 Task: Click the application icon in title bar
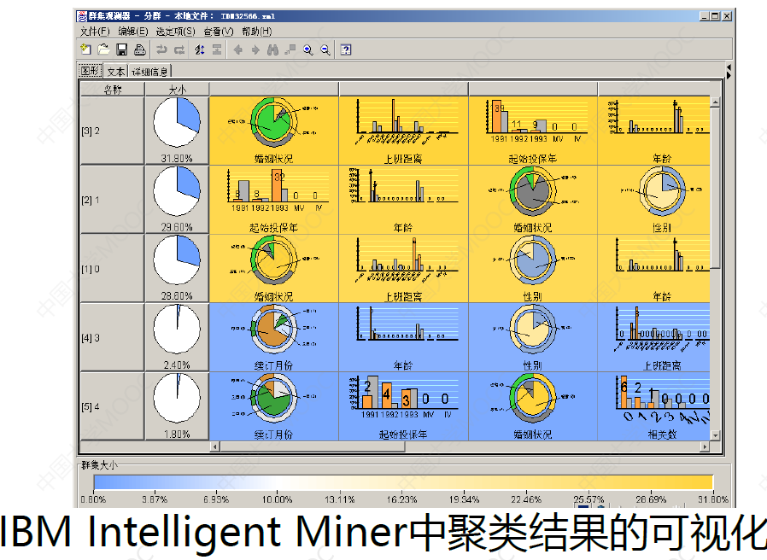tap(82, 16)
